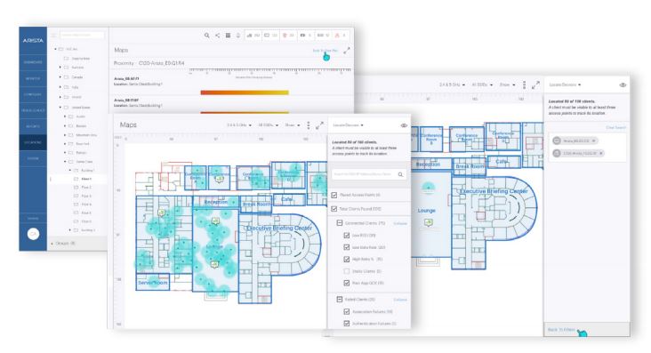Collapse the Failed Clients minus box
The width and height of the screenshot is (651, 353).
(x=339, y=299)
